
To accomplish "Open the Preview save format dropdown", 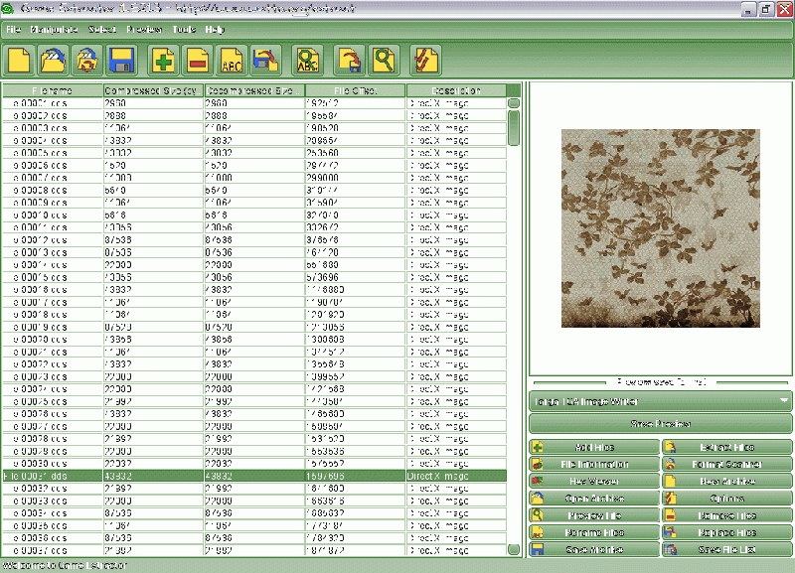I will 660,401.
